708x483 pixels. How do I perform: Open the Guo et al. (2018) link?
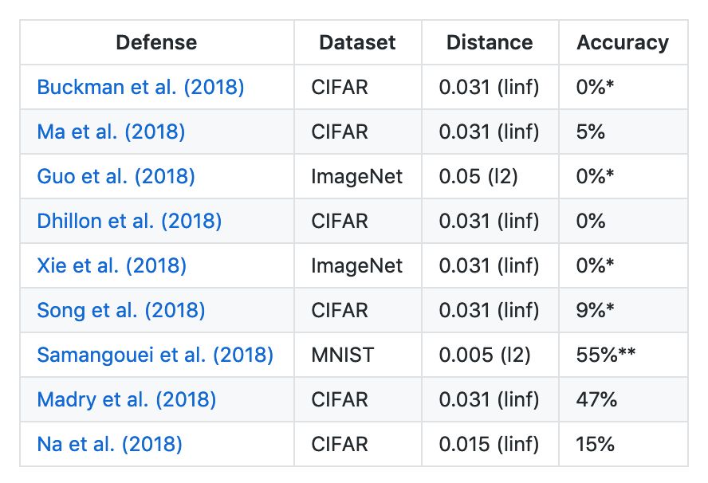click(116, 176)
